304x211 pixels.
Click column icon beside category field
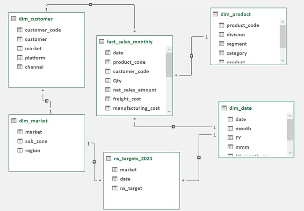pyautogui.click(x=221, y=53)
